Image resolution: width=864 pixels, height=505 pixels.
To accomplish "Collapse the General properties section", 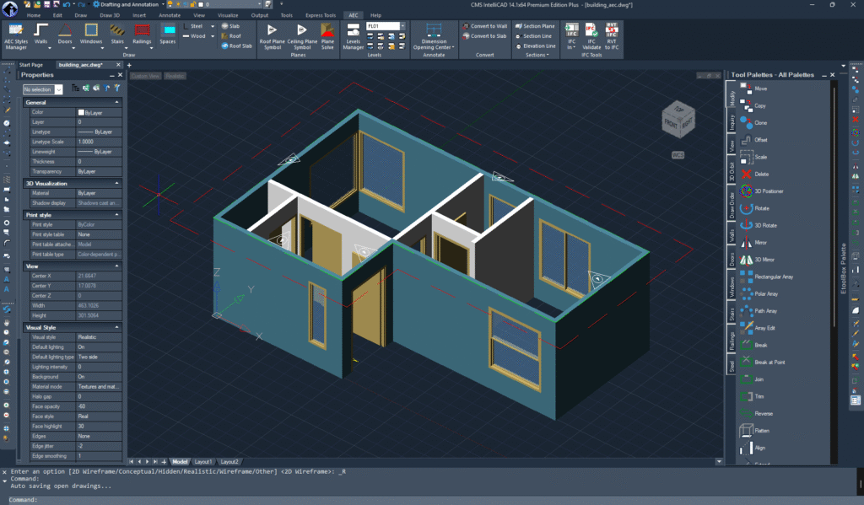I will coord(119,102).
